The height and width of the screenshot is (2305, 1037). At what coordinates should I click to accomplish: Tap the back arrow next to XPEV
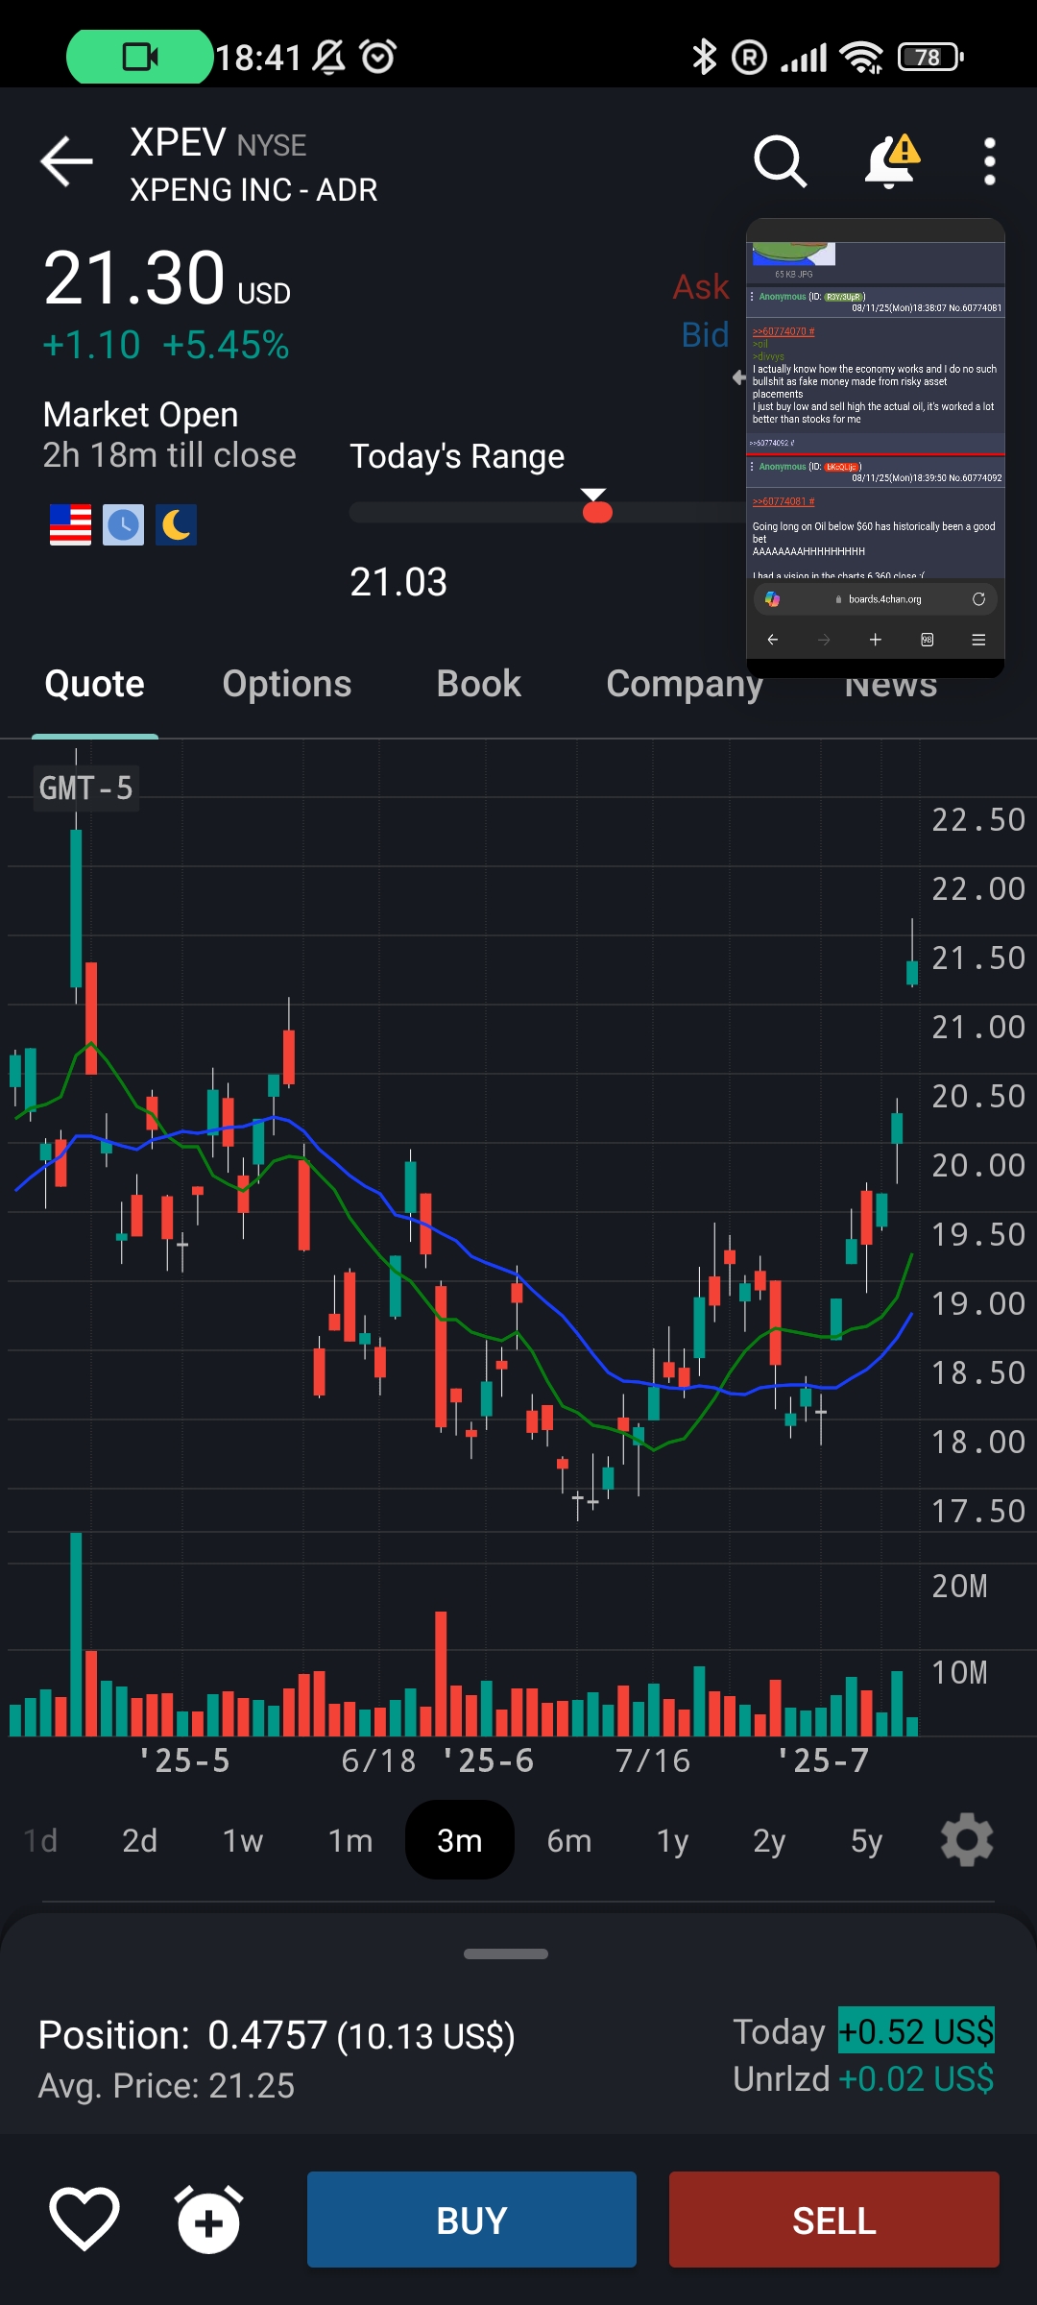click(66, 161)
